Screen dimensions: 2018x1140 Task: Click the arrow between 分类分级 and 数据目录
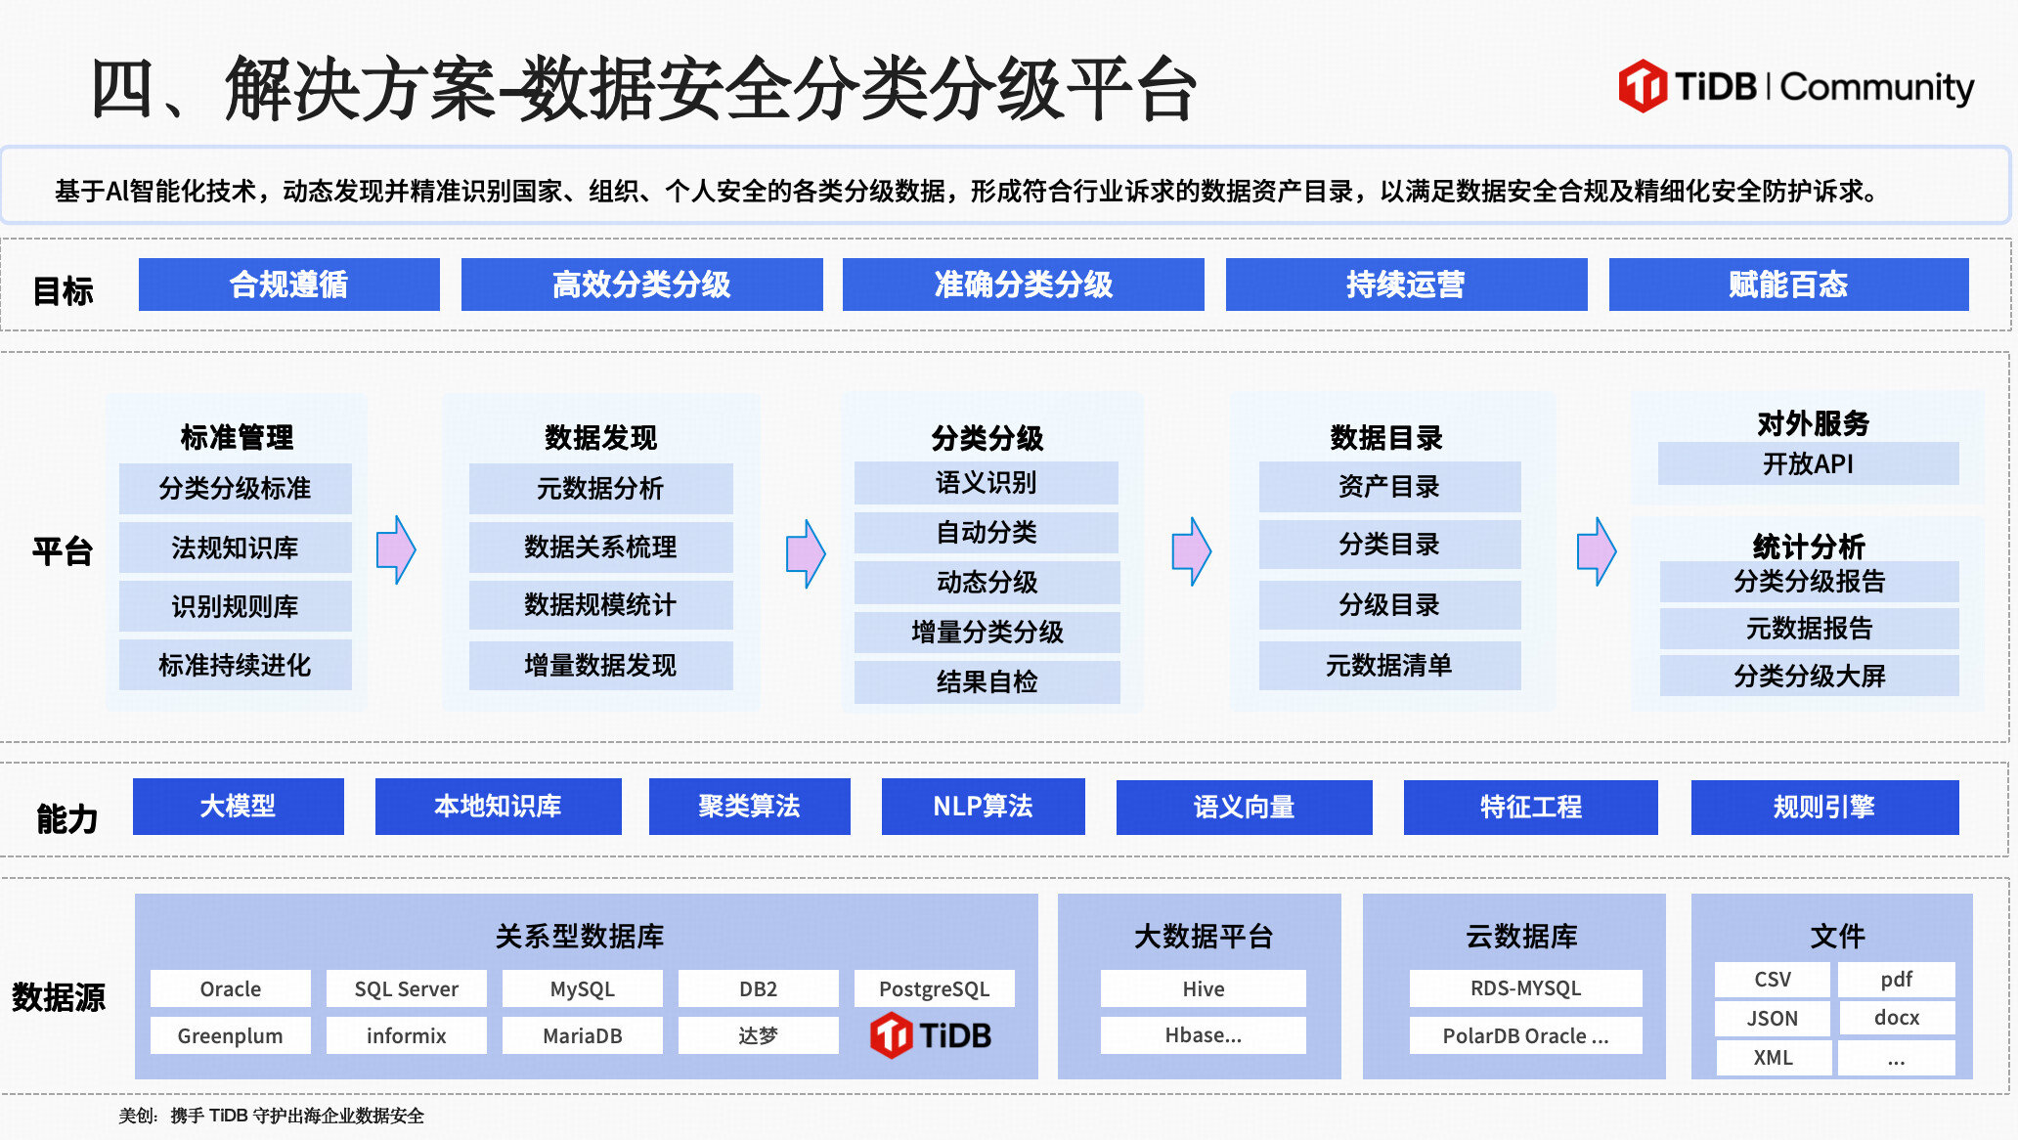[x=1192, y=551]
